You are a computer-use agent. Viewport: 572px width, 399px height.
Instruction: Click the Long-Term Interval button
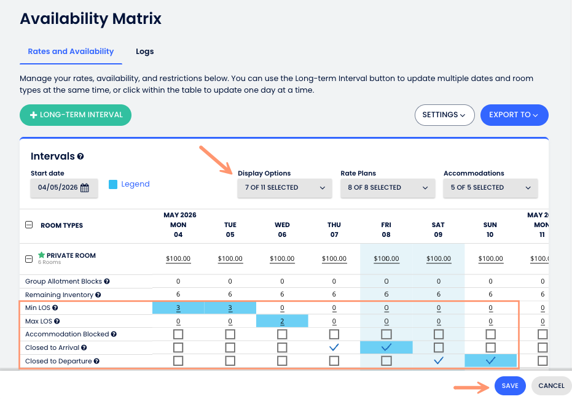point(76,115)
